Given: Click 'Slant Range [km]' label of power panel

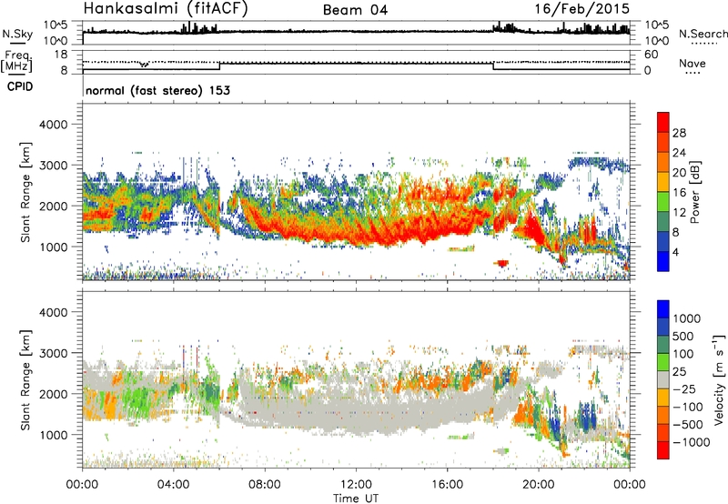Looking at the screenshot, I should tap(25, 192).
